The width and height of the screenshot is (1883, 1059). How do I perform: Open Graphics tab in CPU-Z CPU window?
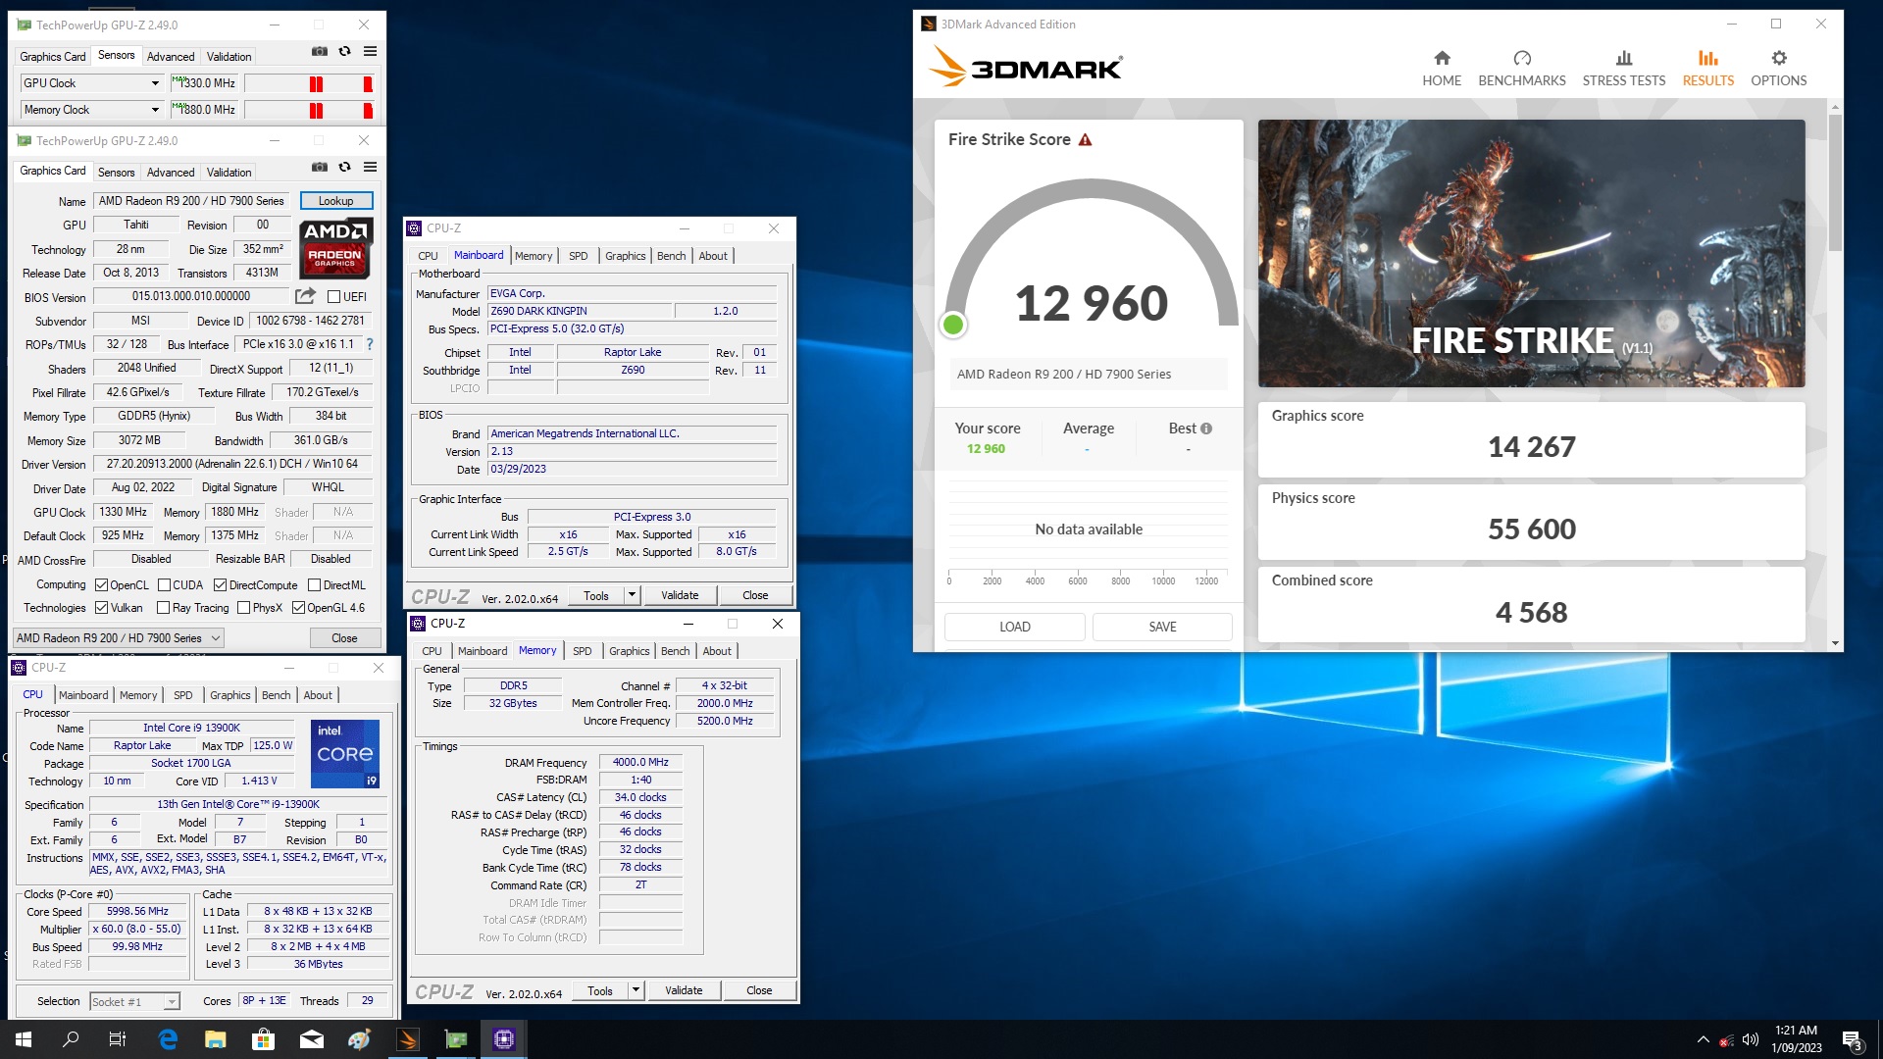coord(230,695)
